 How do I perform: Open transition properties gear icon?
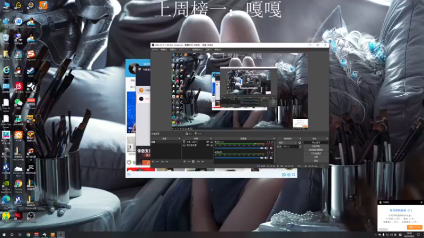pyautogui.click(x=299, y=143)
